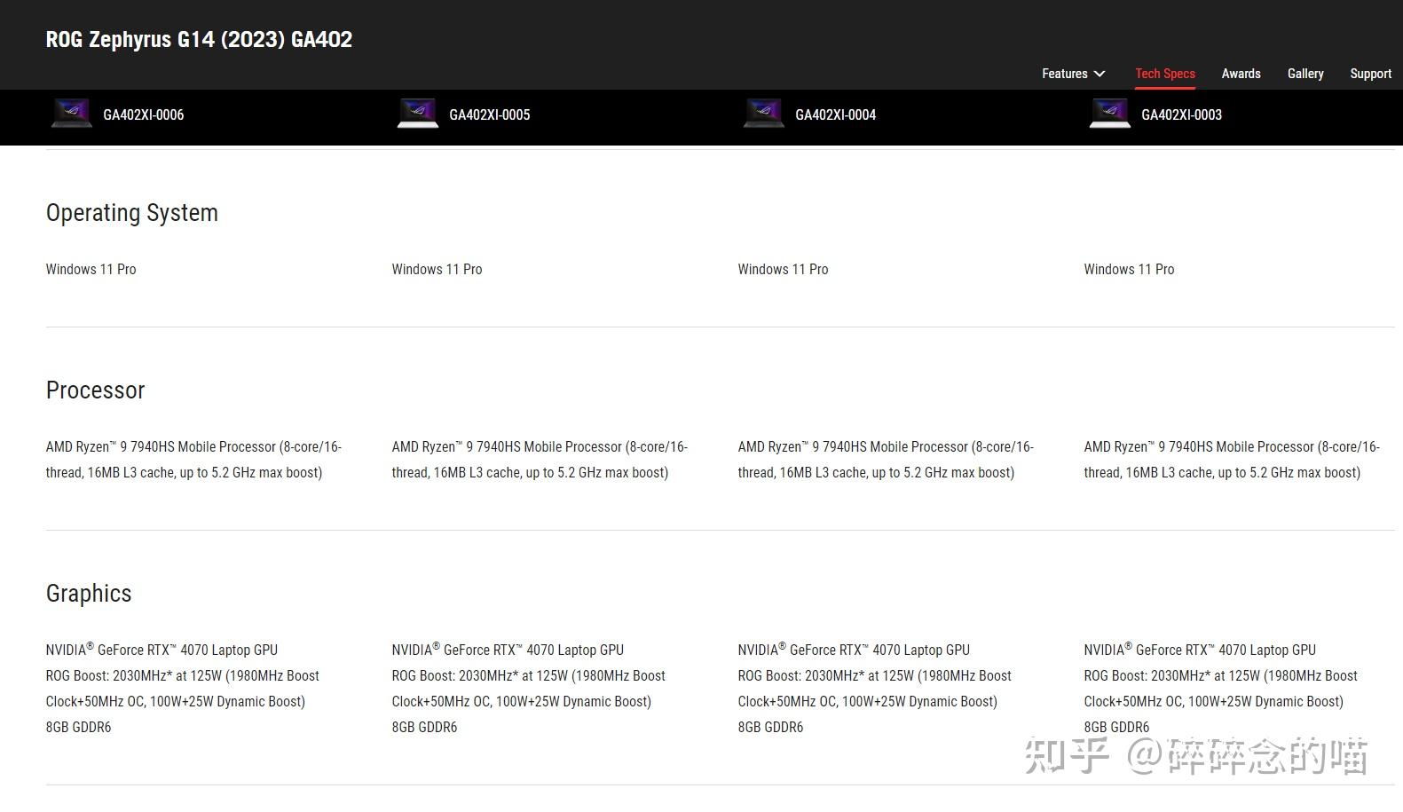Viewport: 1403px width, 812px height.
Task: Open the Tech Specs tab
Action: (1165, 74)
